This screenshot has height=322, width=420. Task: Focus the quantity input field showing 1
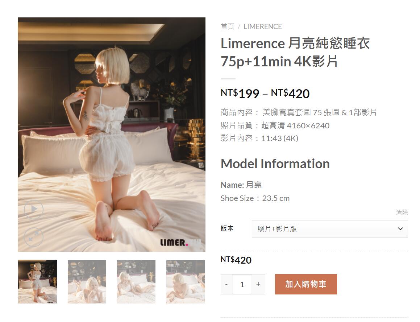[242, 284]
